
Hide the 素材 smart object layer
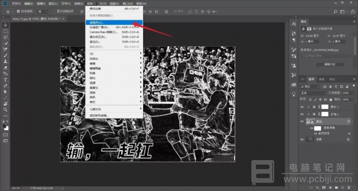click(x=302, y=122)
